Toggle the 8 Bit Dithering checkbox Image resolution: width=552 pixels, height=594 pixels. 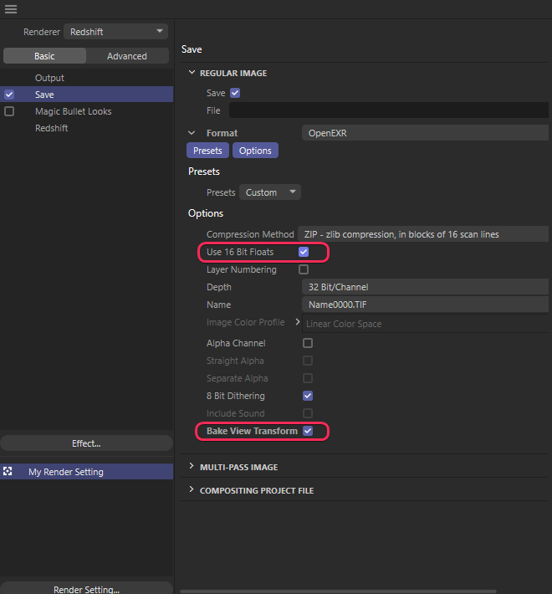tap(308, 396)
